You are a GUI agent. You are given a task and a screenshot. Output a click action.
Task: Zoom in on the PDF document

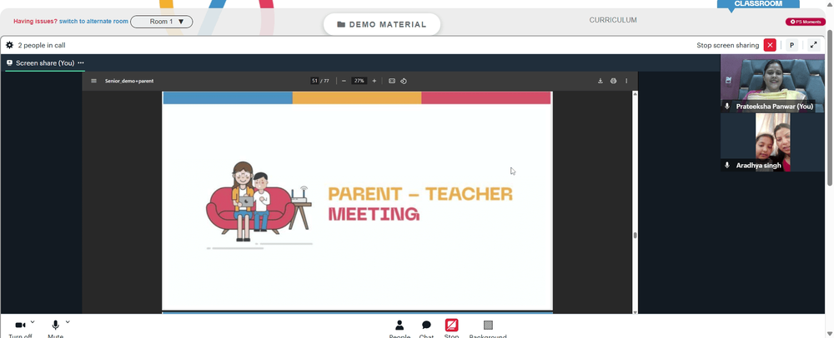(374, 81)
